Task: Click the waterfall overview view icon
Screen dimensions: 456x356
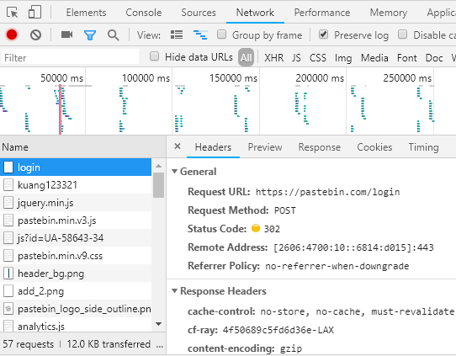Action: (200, 35)
